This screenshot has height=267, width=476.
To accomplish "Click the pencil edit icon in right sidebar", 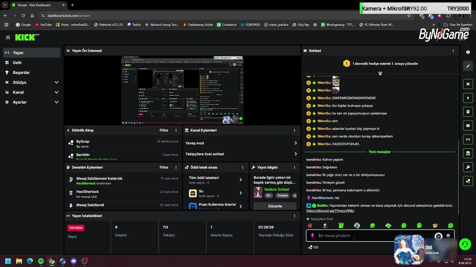I will pyautogui.click(x=468, y=66).
